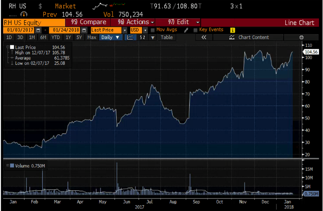Collapse panel with double left arrows
The width and height of the screenshot is (323, 211).
[x=204, y=37]
